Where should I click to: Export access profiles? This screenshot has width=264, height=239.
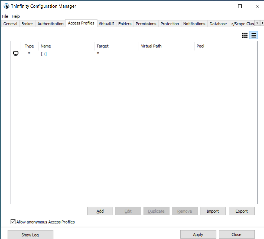(242, 211)
